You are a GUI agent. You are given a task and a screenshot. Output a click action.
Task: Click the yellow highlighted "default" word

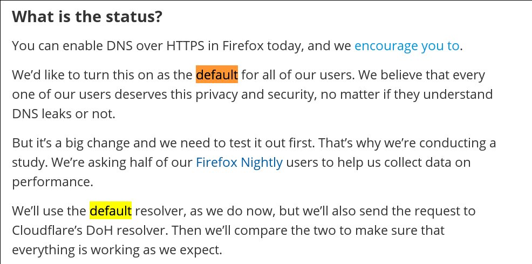[x=110, y=211]
